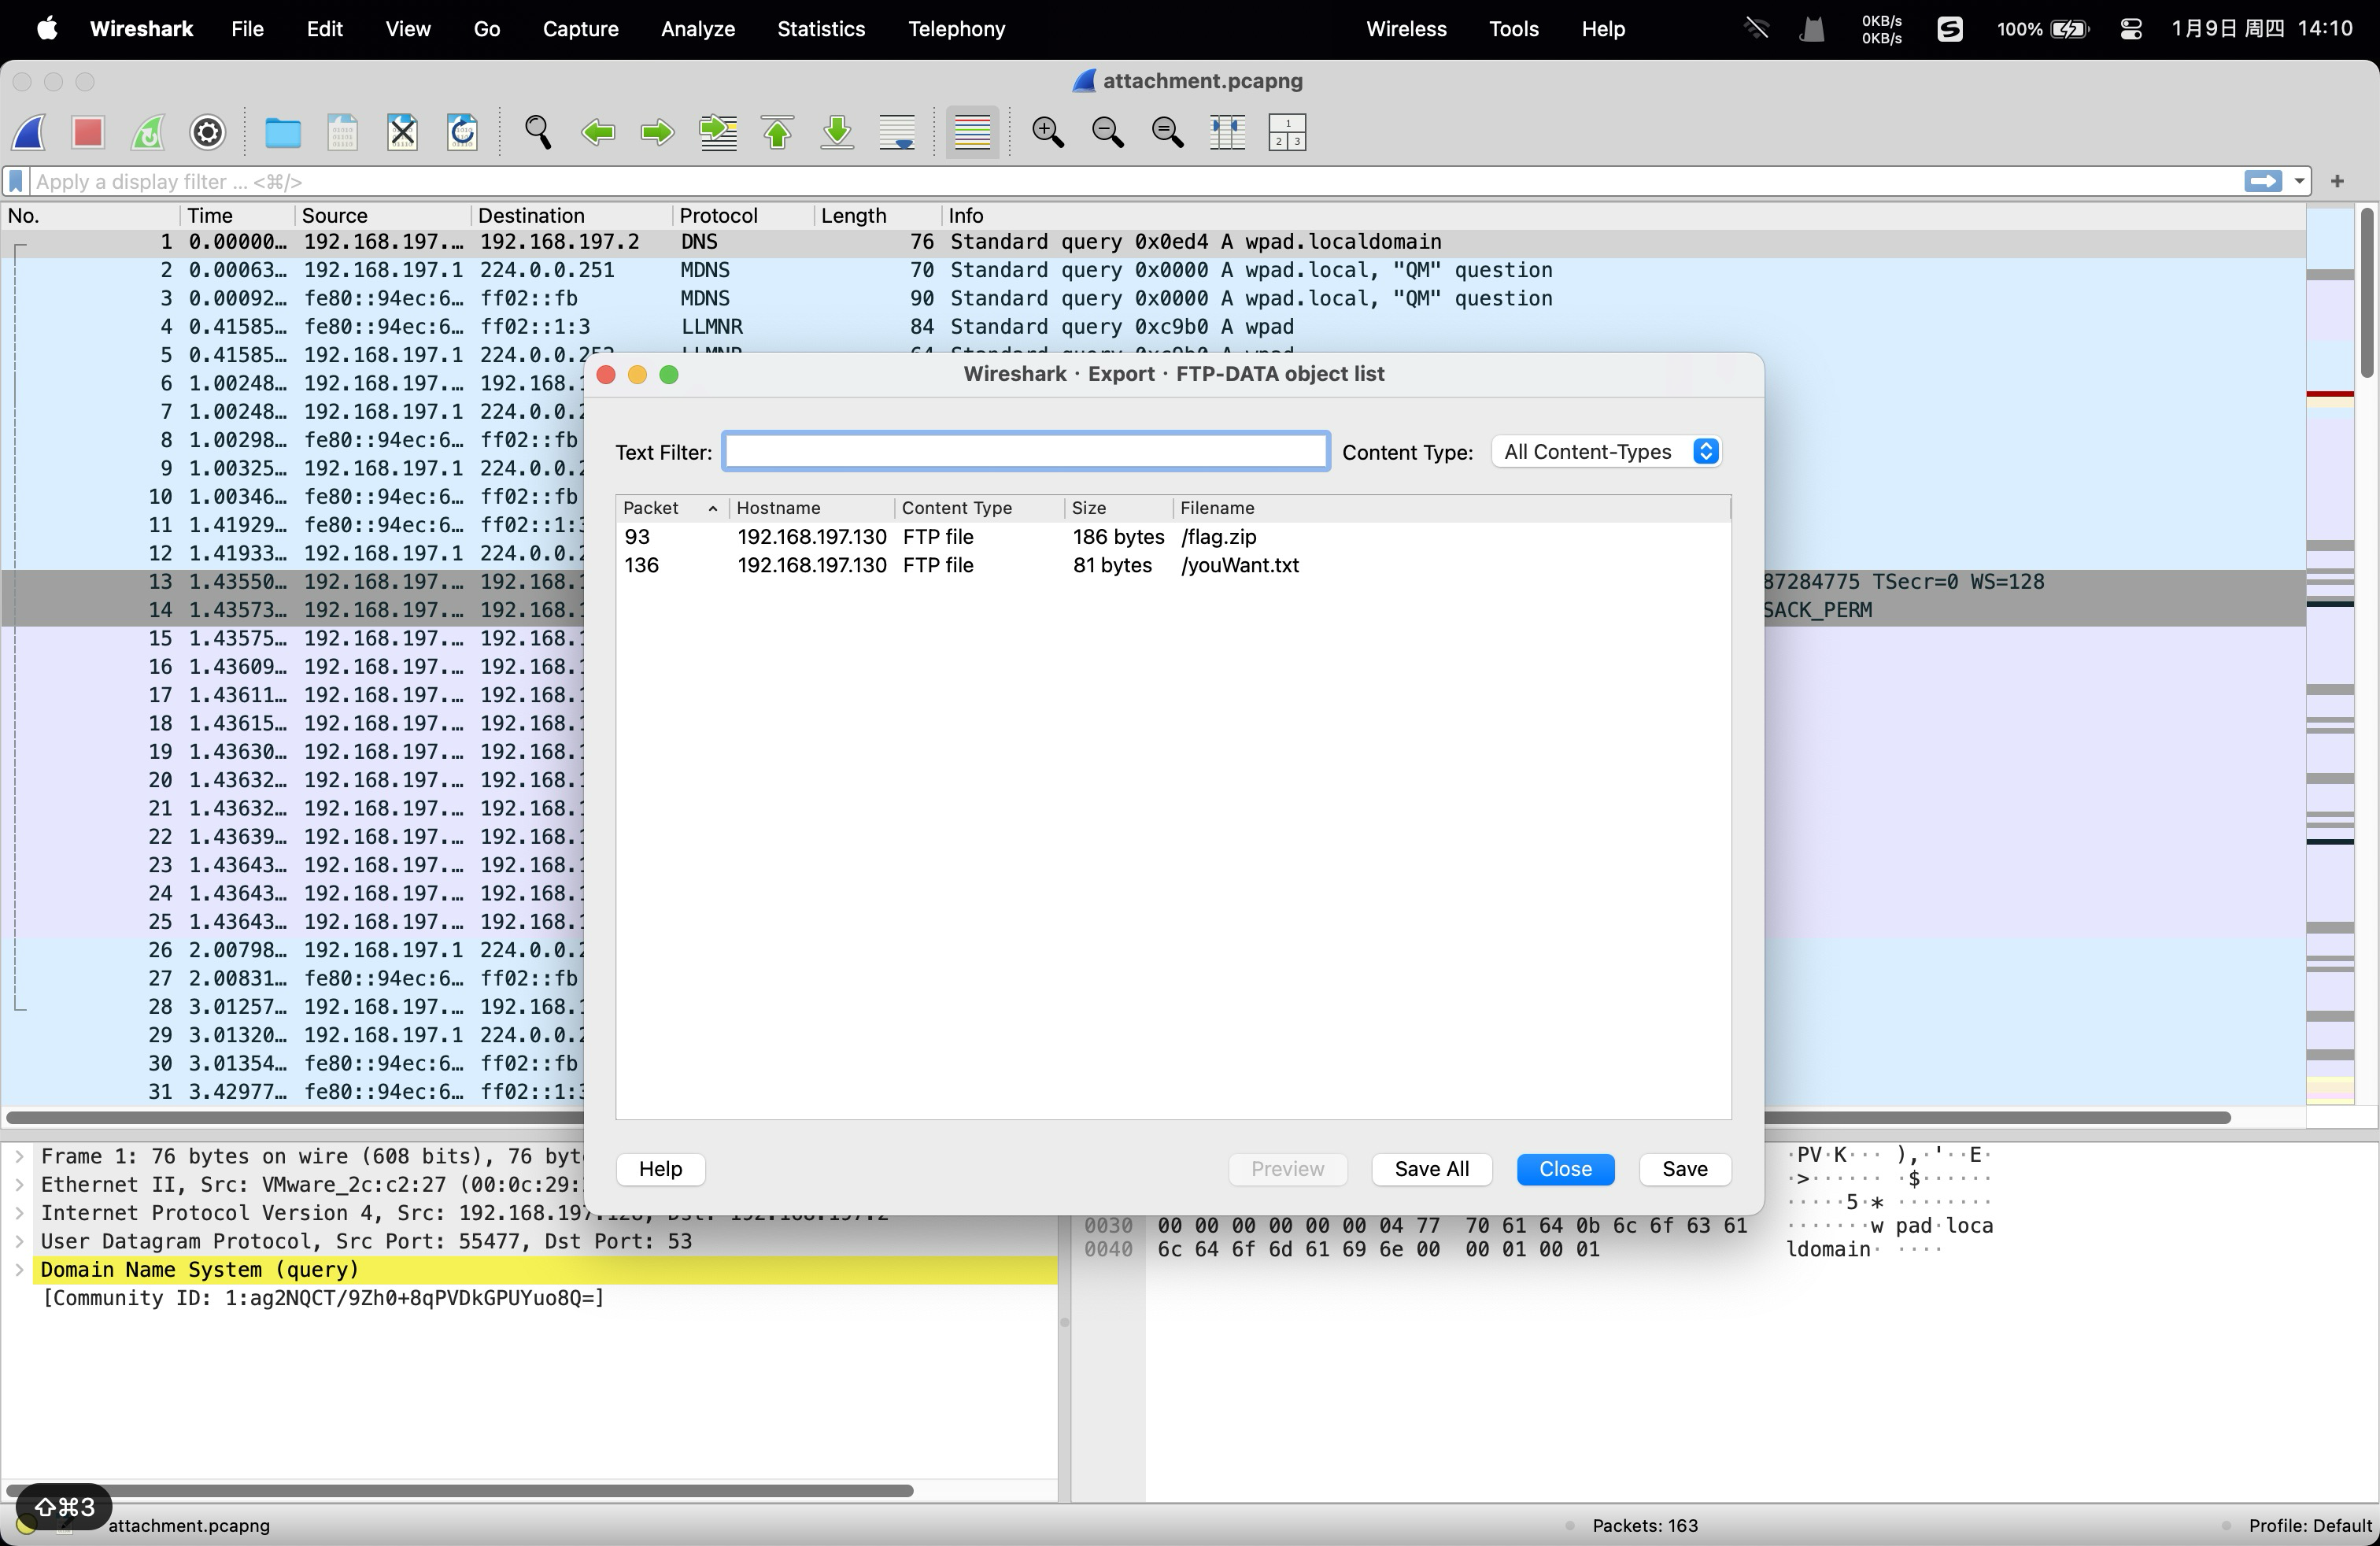Click Profile: Default in status bar
The image size is (2380, 1546).
click(x=2310, y=1525)
